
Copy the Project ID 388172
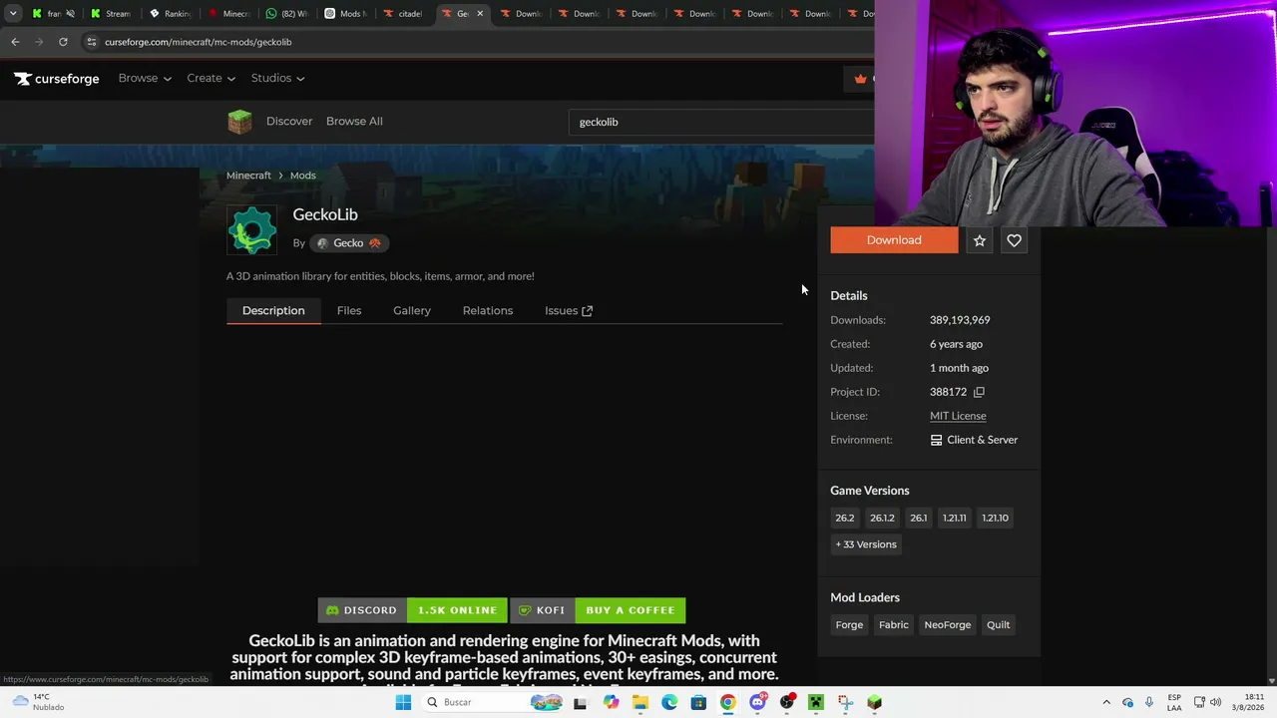tap(979, 392)
